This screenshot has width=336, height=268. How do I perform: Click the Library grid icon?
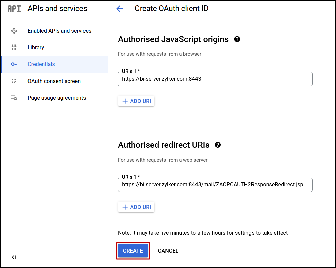pyautogui.click(x=14, y=47)
